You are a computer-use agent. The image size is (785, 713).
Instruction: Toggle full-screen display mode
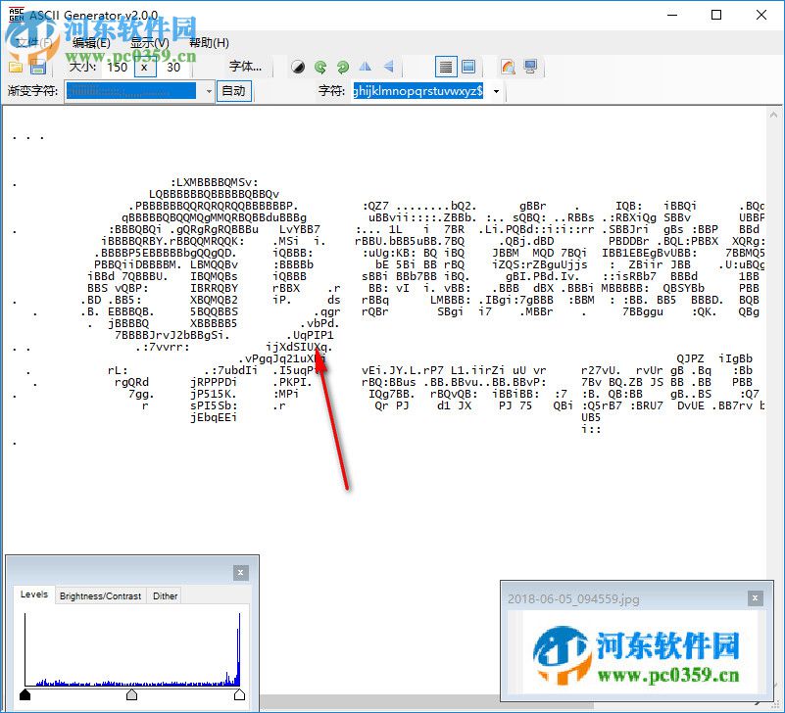pyautogui.click(x=528, y=68)
